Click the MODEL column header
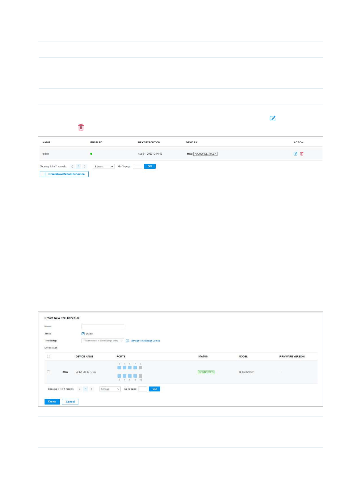The width and height of the screenshot is (350, 495). (x=243, y=356)
